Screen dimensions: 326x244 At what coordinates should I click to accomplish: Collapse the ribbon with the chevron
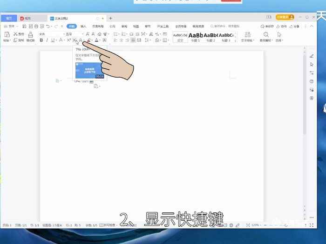(312, 26)
